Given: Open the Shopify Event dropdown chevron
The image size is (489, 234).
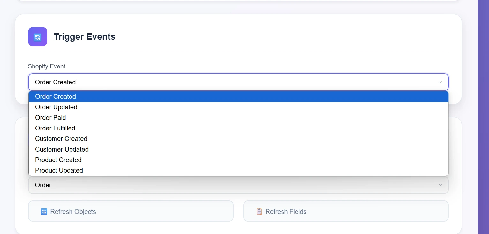Looking at the screenshot, I should pos(440,82).
